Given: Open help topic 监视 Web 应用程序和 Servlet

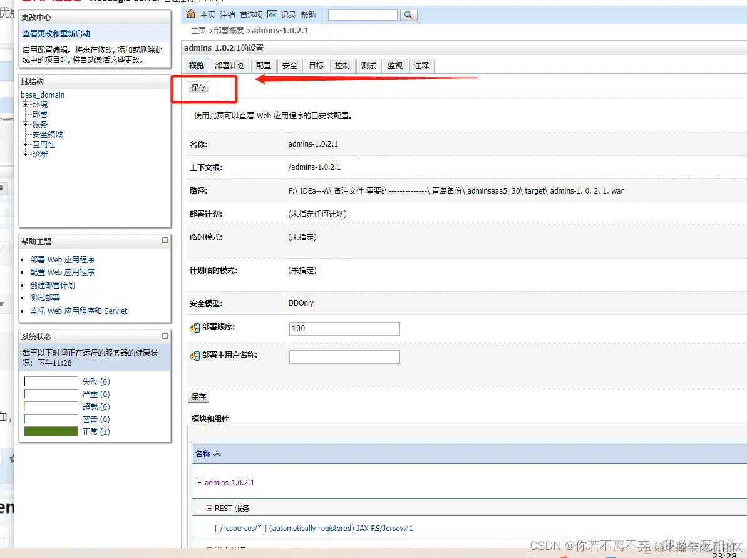Looking at the screenshot, I should tap(79, 311).
